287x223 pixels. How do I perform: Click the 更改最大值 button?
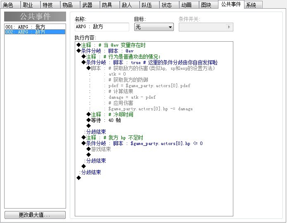(x=35, y=215)
